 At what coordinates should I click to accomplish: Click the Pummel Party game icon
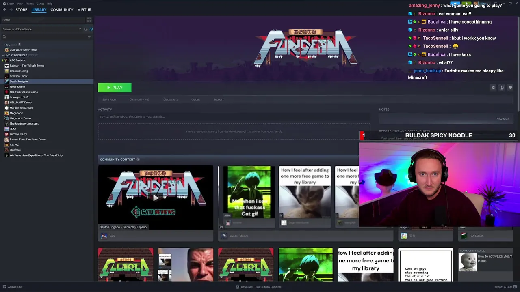tap(6, 134)
